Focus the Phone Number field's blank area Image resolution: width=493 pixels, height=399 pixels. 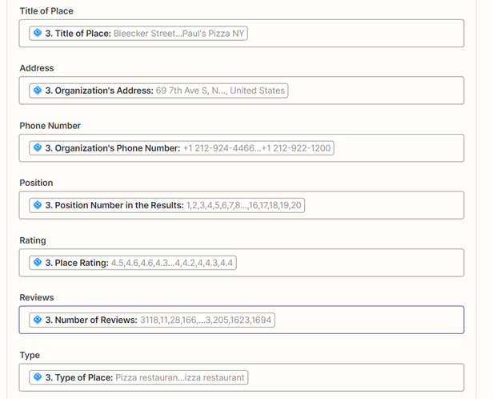click(400, 148)
